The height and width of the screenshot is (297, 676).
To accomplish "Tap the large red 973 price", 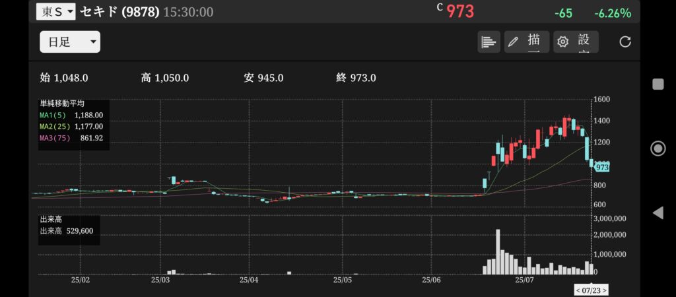I will [x=460, y=12].
